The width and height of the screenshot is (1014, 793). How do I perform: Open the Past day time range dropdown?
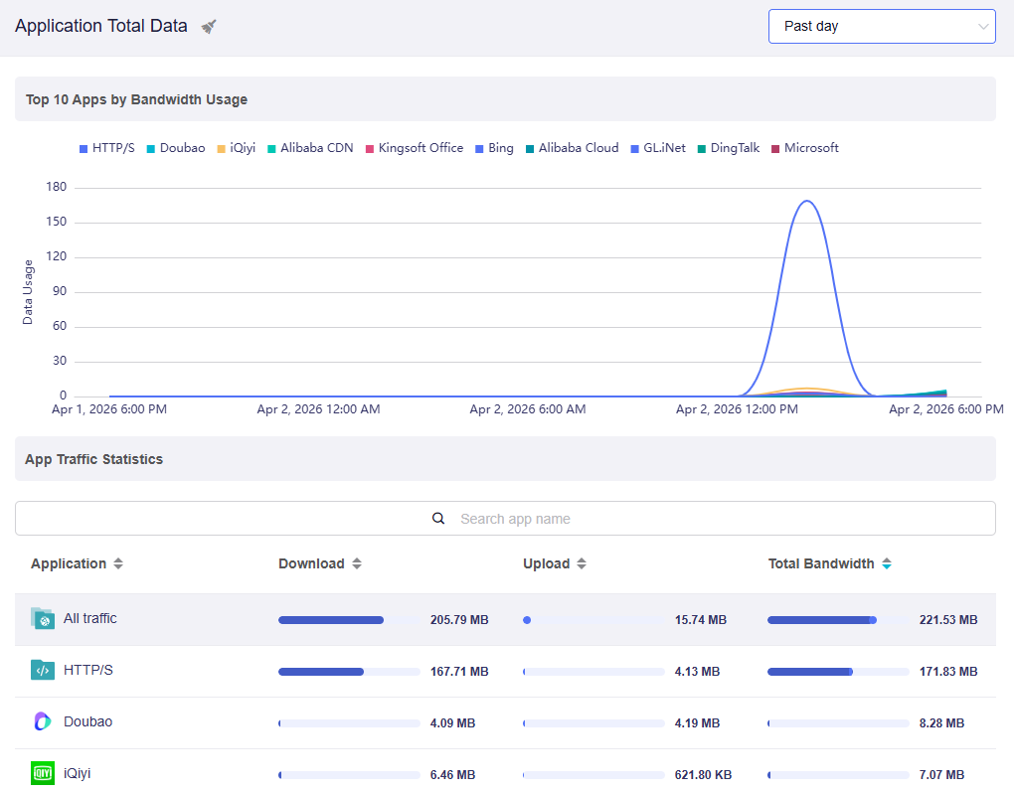tap(881, 27)
